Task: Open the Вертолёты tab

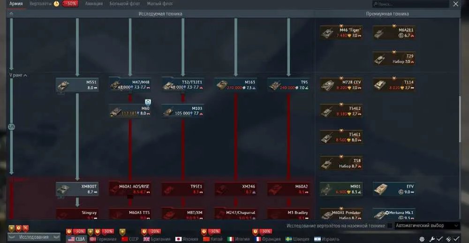Action: point(40,4)
